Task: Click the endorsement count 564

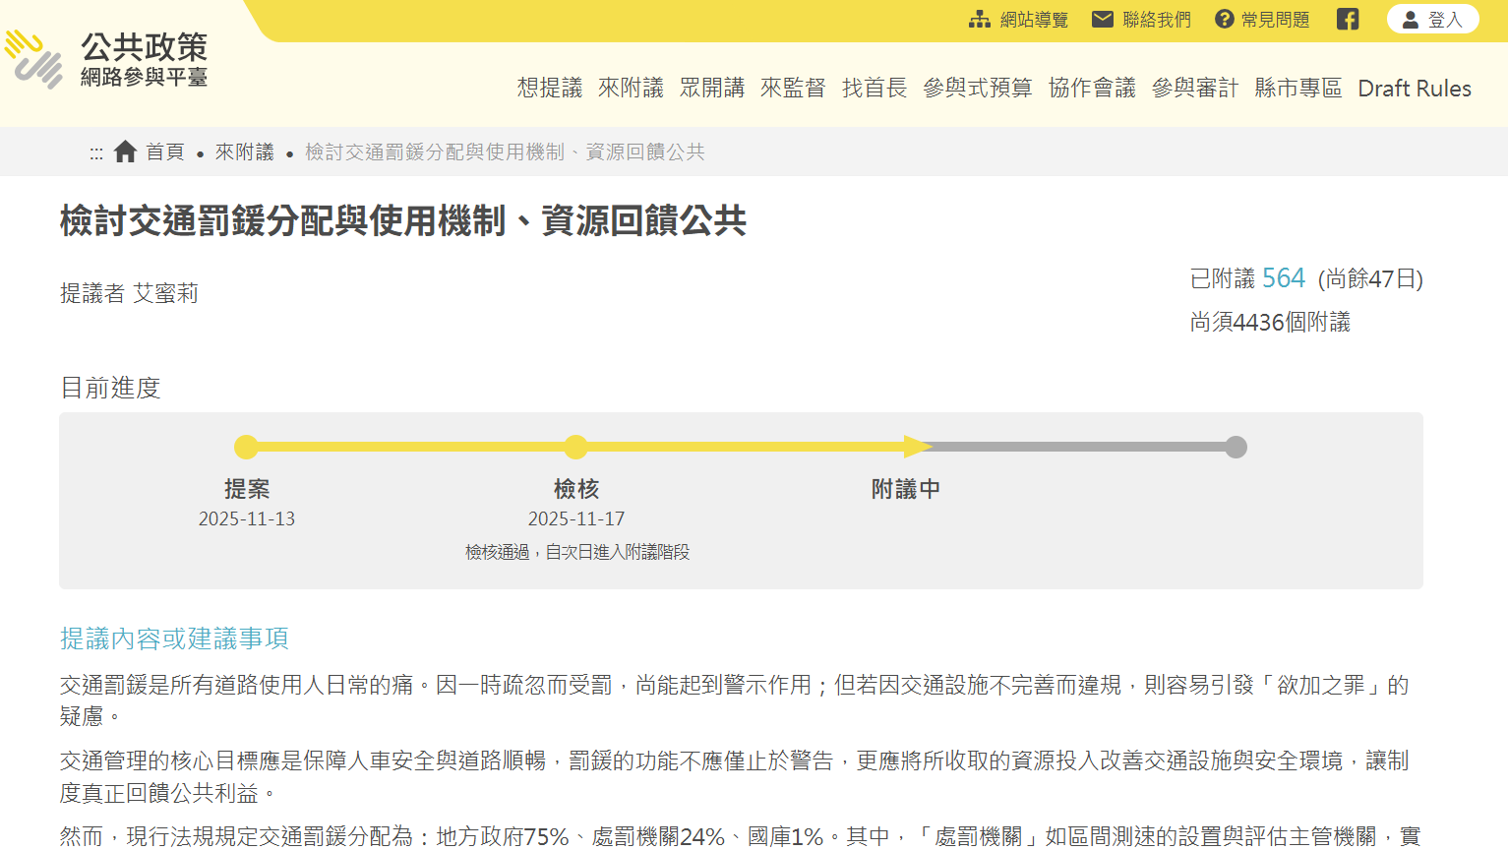Action: 1282,277
